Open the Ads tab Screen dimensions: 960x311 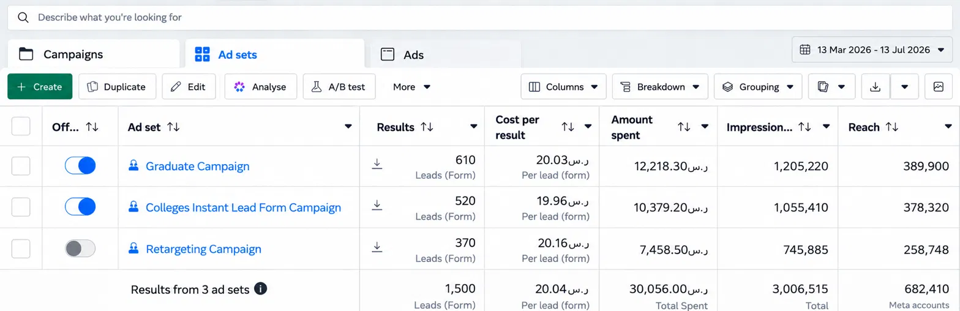446,54
